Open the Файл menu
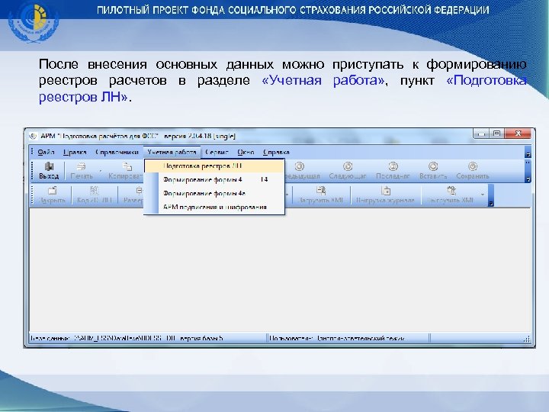Image resolution: width=549 pixels, height=412 pixels. [46, 152]
